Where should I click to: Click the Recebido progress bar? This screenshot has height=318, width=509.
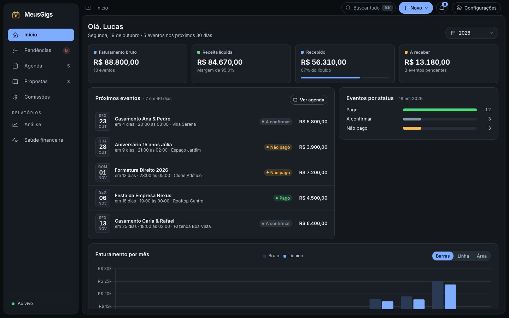[345, 77]
